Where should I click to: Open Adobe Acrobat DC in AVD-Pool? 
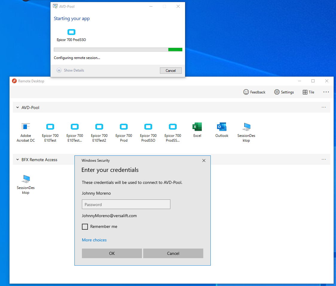point(25,132)
